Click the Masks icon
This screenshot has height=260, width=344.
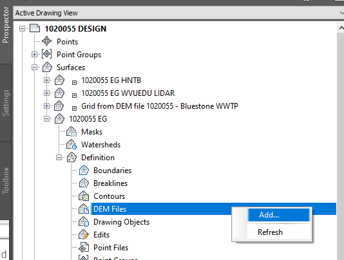[72, 131]
